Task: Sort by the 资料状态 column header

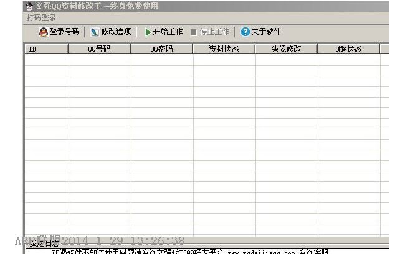Action: click(224, 49)
